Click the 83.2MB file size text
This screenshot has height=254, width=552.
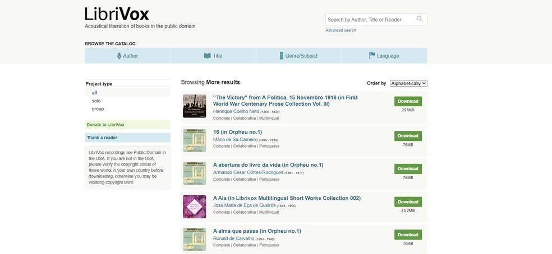408,211
